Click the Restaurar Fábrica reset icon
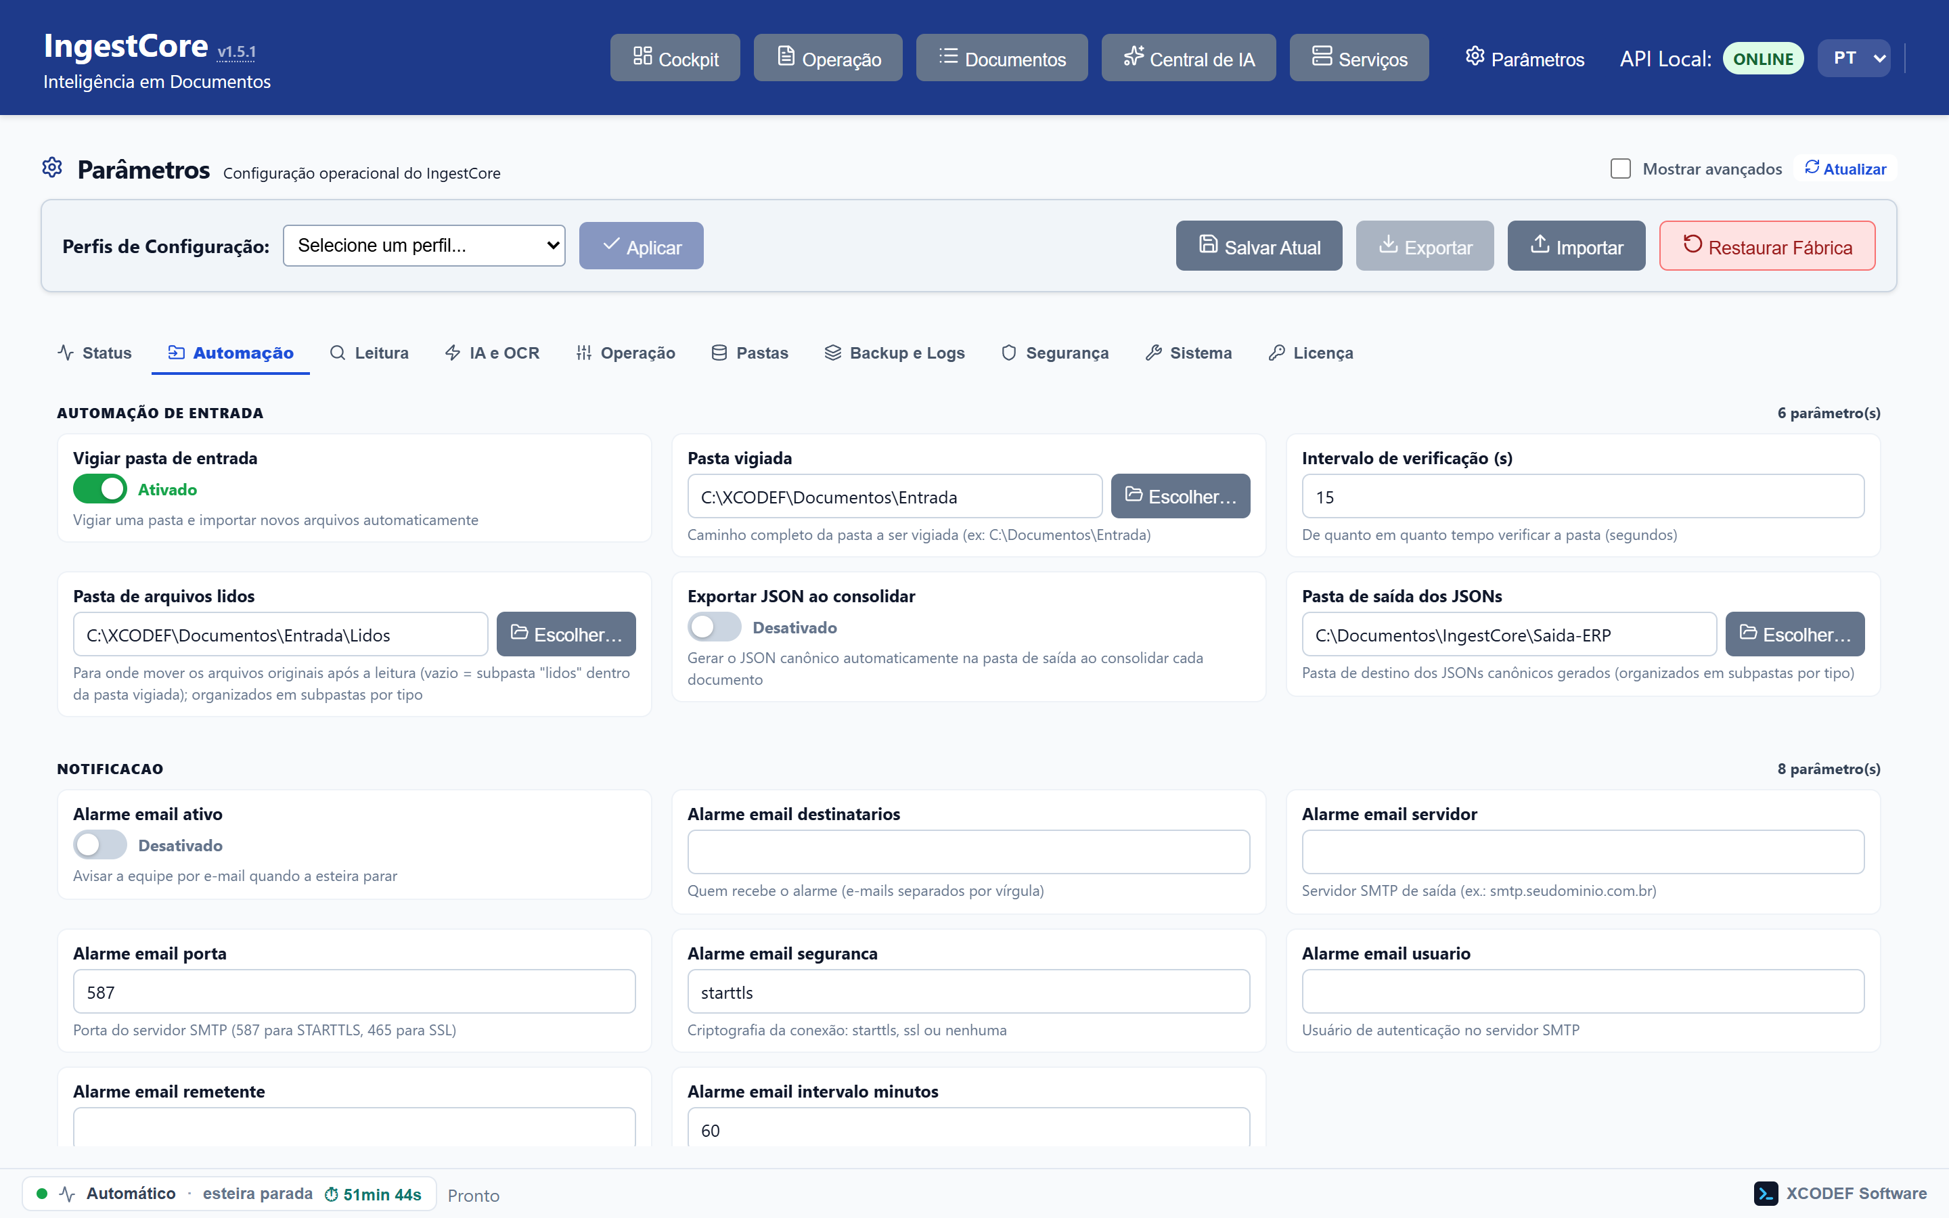Viewport: 1949px width, 1218px height. [x=1693, y=244]
